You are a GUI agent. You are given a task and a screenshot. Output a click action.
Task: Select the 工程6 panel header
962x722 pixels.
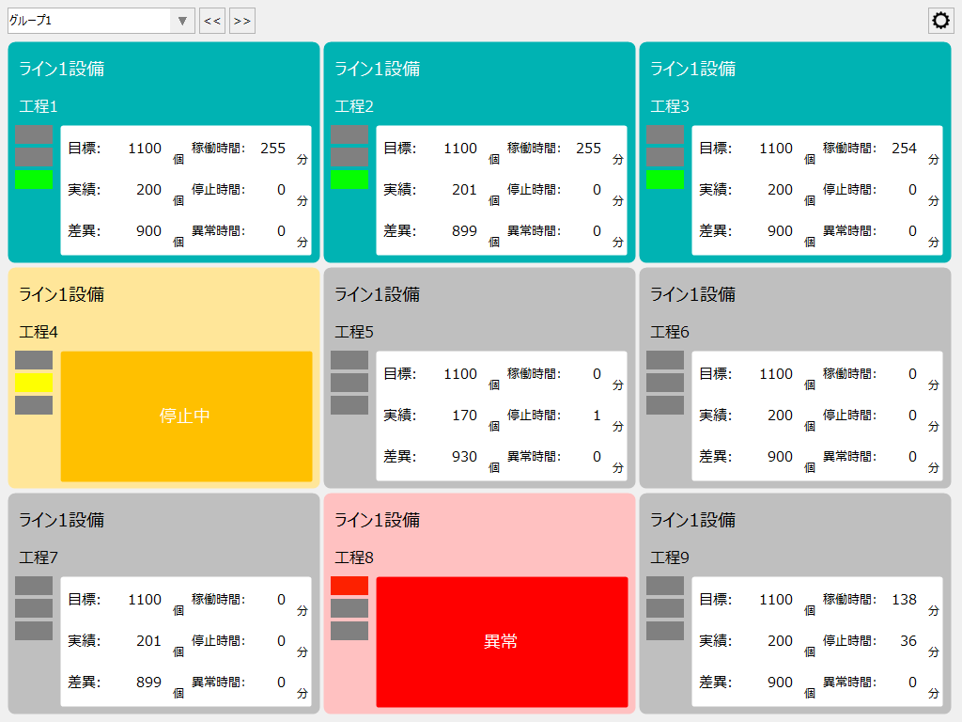coord(670,332)
